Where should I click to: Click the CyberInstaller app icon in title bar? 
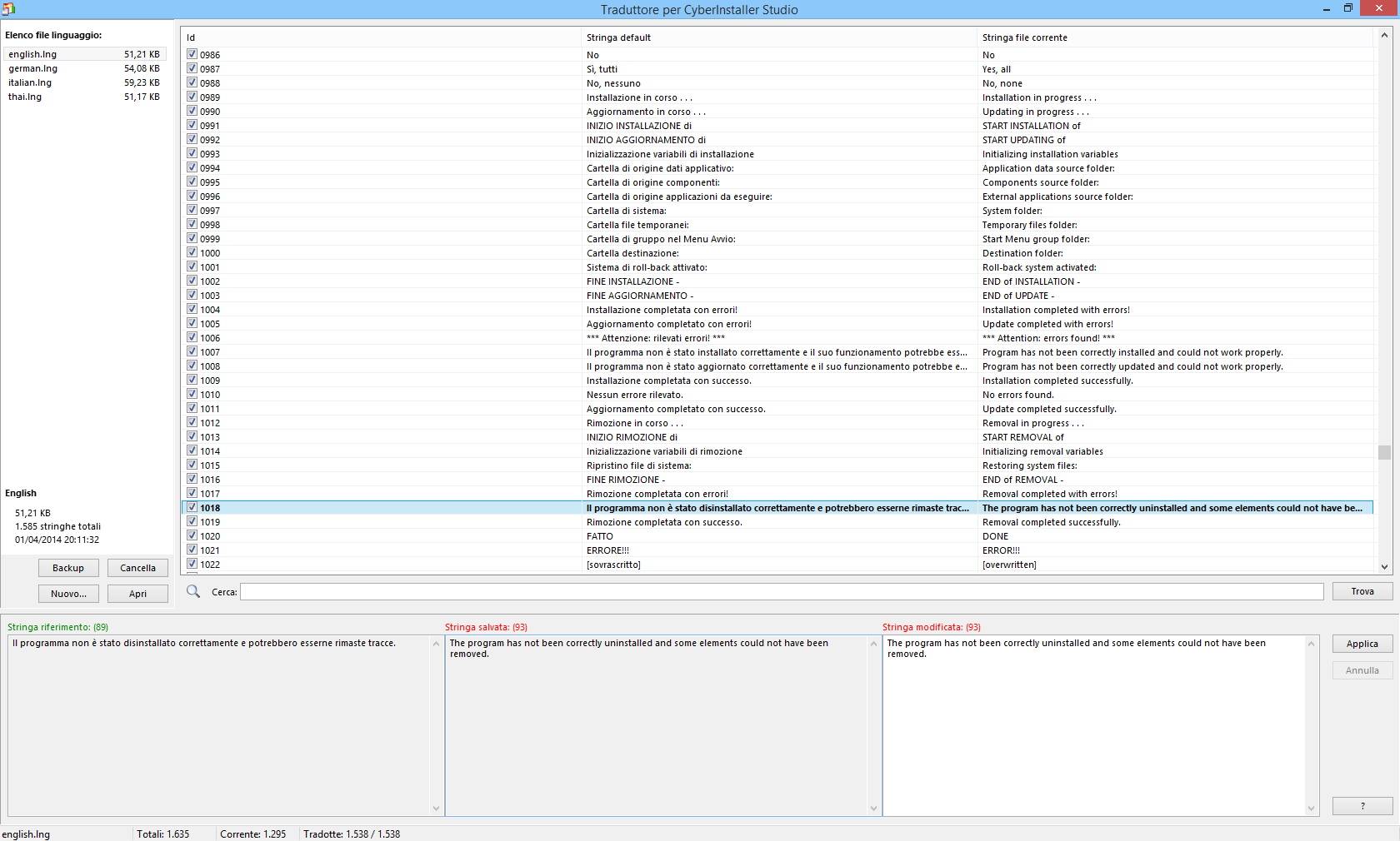coord(8,9)
